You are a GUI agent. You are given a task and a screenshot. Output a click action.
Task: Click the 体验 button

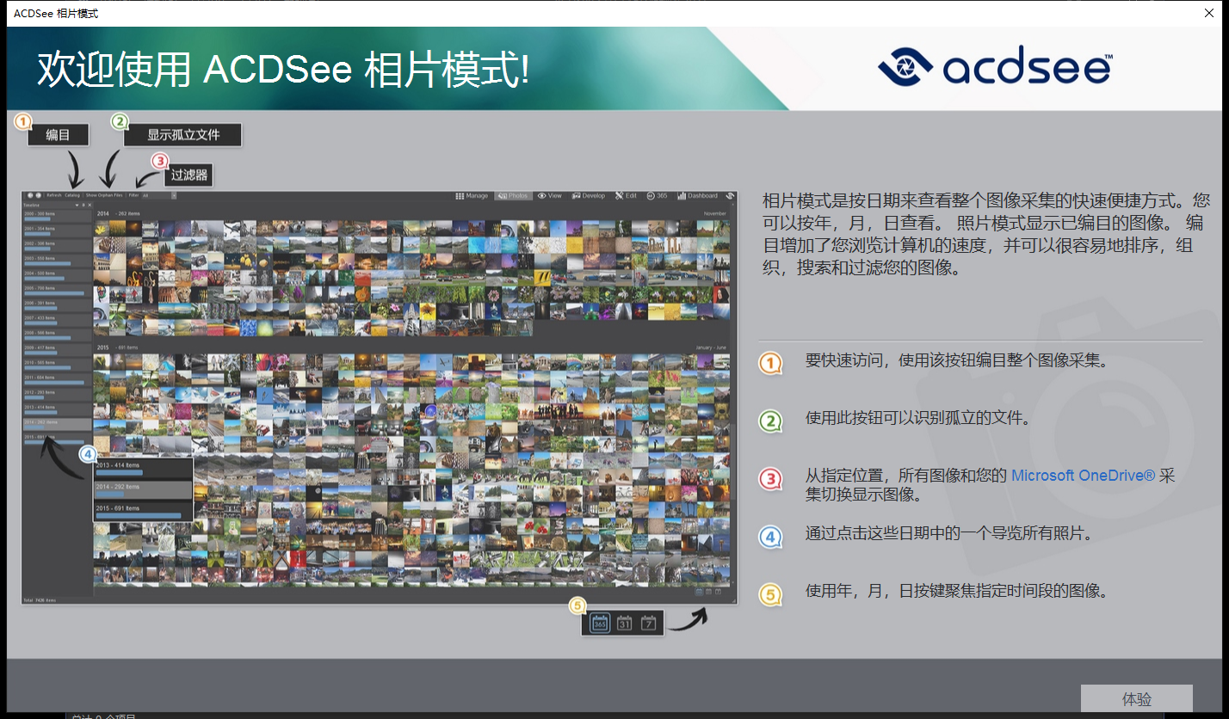pyautogui.click(x=1136, y=699)
